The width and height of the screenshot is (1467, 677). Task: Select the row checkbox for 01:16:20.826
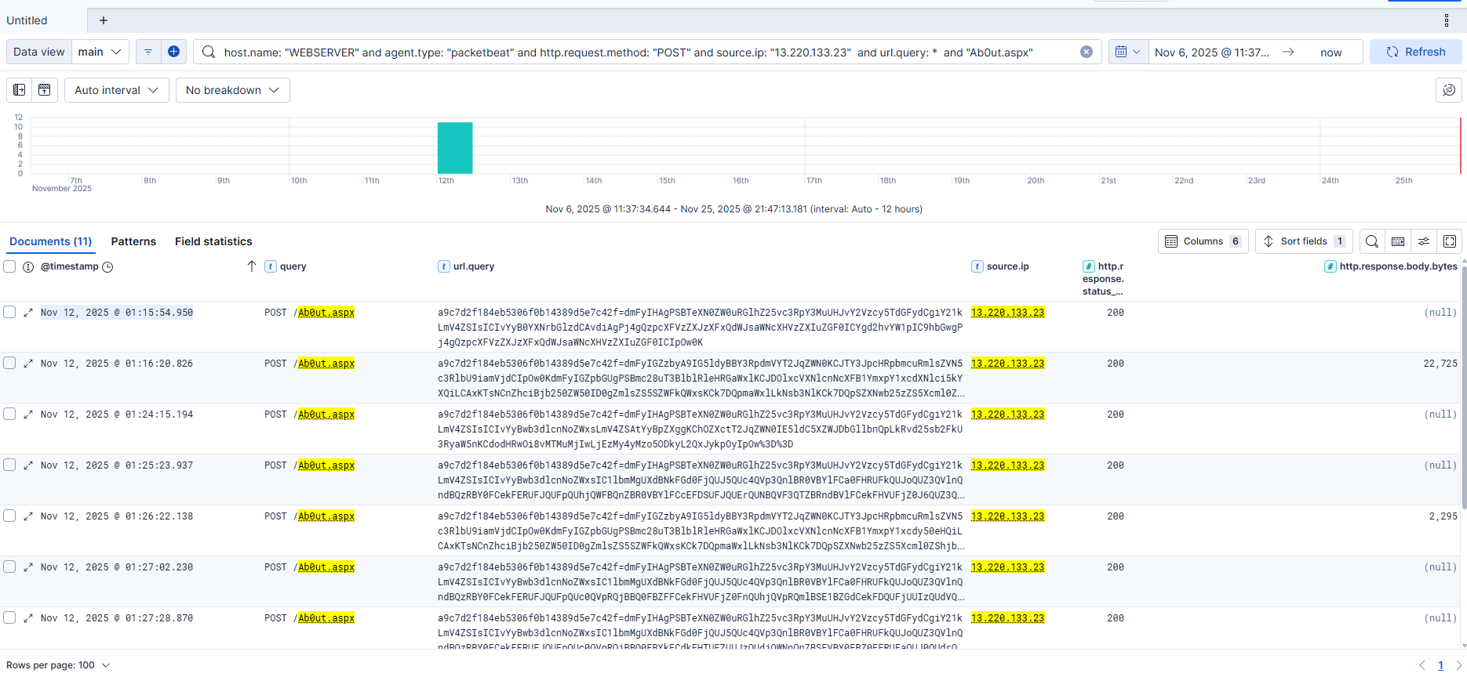[x=9, y=363]
